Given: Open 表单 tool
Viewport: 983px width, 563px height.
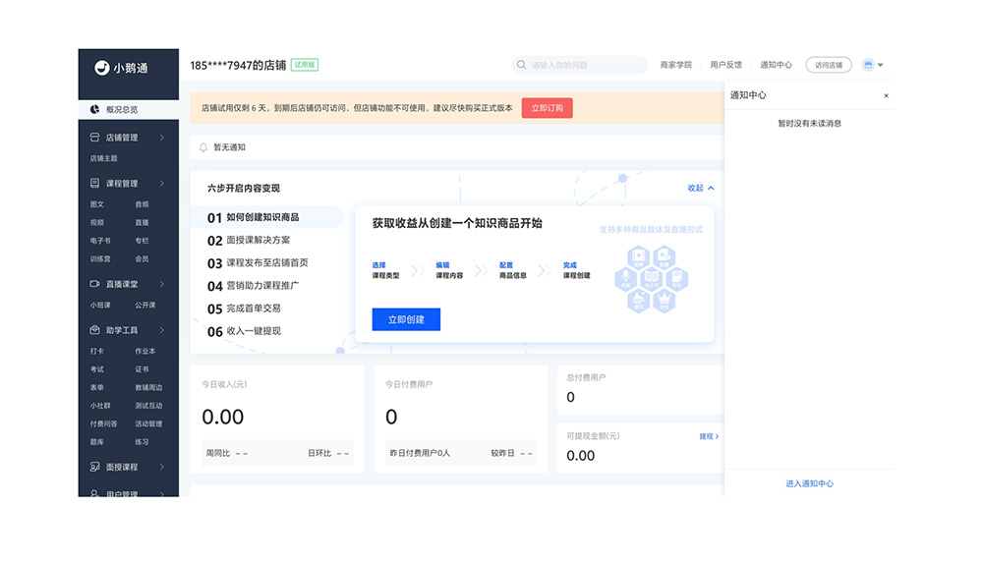Looking at the screenshot, I should tap(96, 387).
